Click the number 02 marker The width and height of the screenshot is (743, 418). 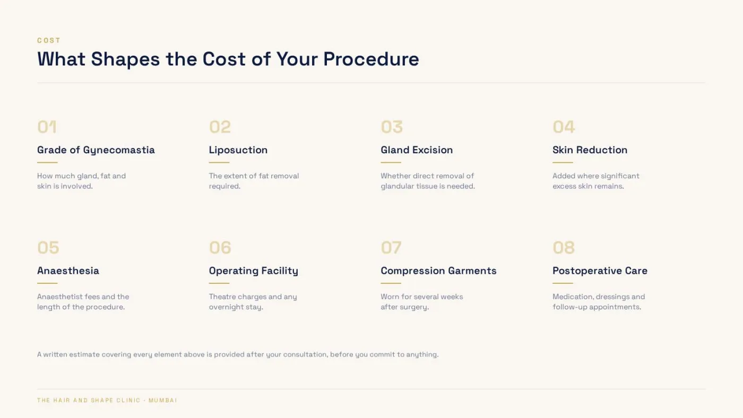pos(220,127)
